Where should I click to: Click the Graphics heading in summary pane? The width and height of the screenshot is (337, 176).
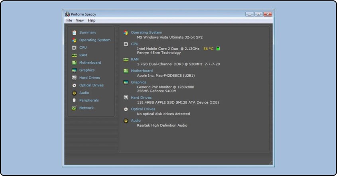tap(138, 82)
